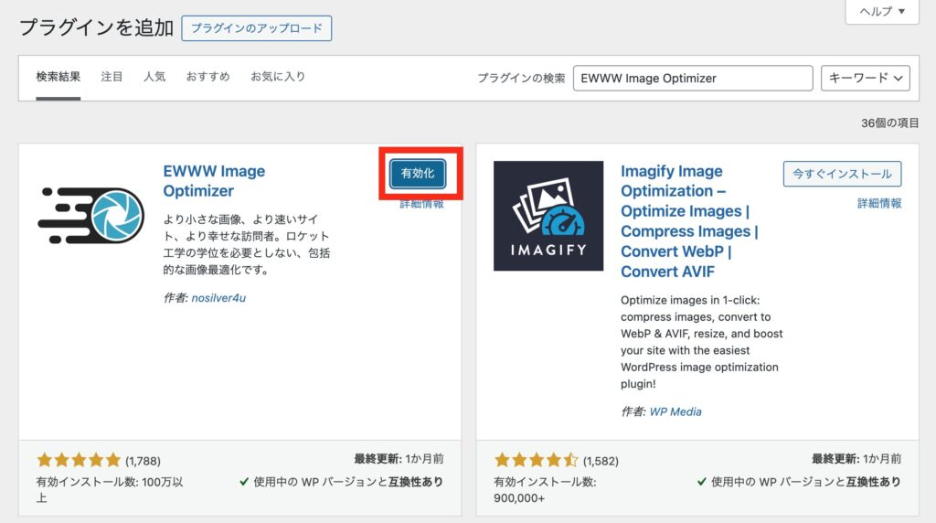Click the プラグインのアップロード button
Image resolution: width=936 pixels, height=523 pixels.
[x=257, y=28]
